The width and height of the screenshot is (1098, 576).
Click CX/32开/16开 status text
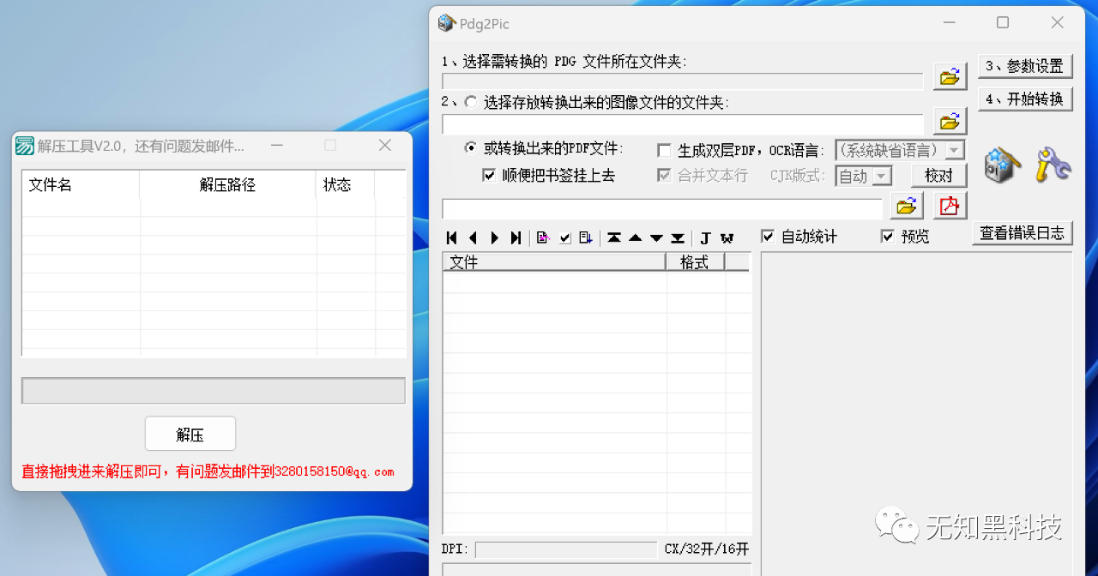click(707, 549)
